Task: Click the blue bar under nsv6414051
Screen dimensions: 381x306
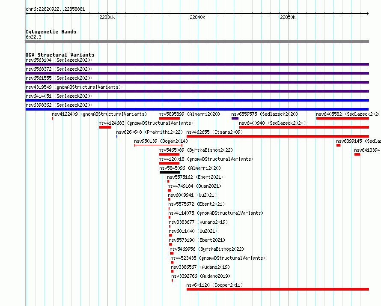Action: coord(197,100)
